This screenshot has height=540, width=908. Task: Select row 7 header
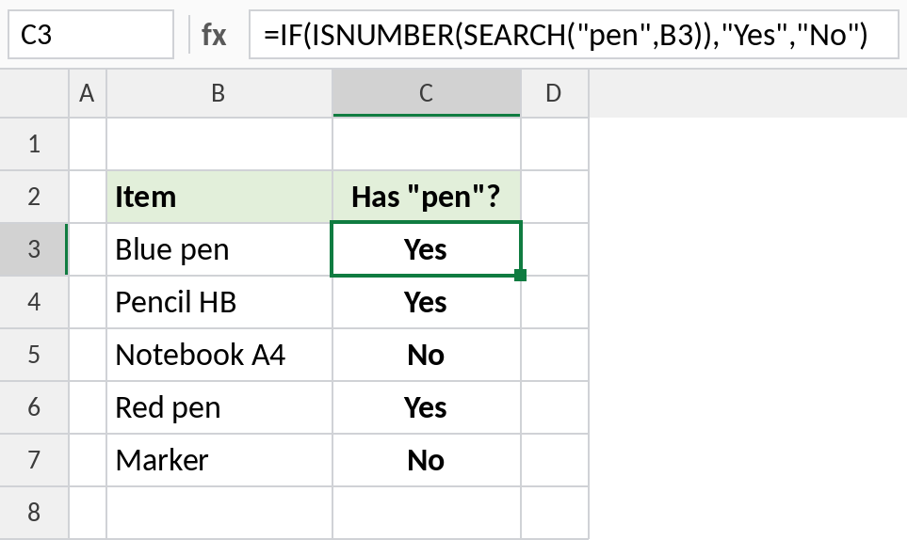pos(34,460)
